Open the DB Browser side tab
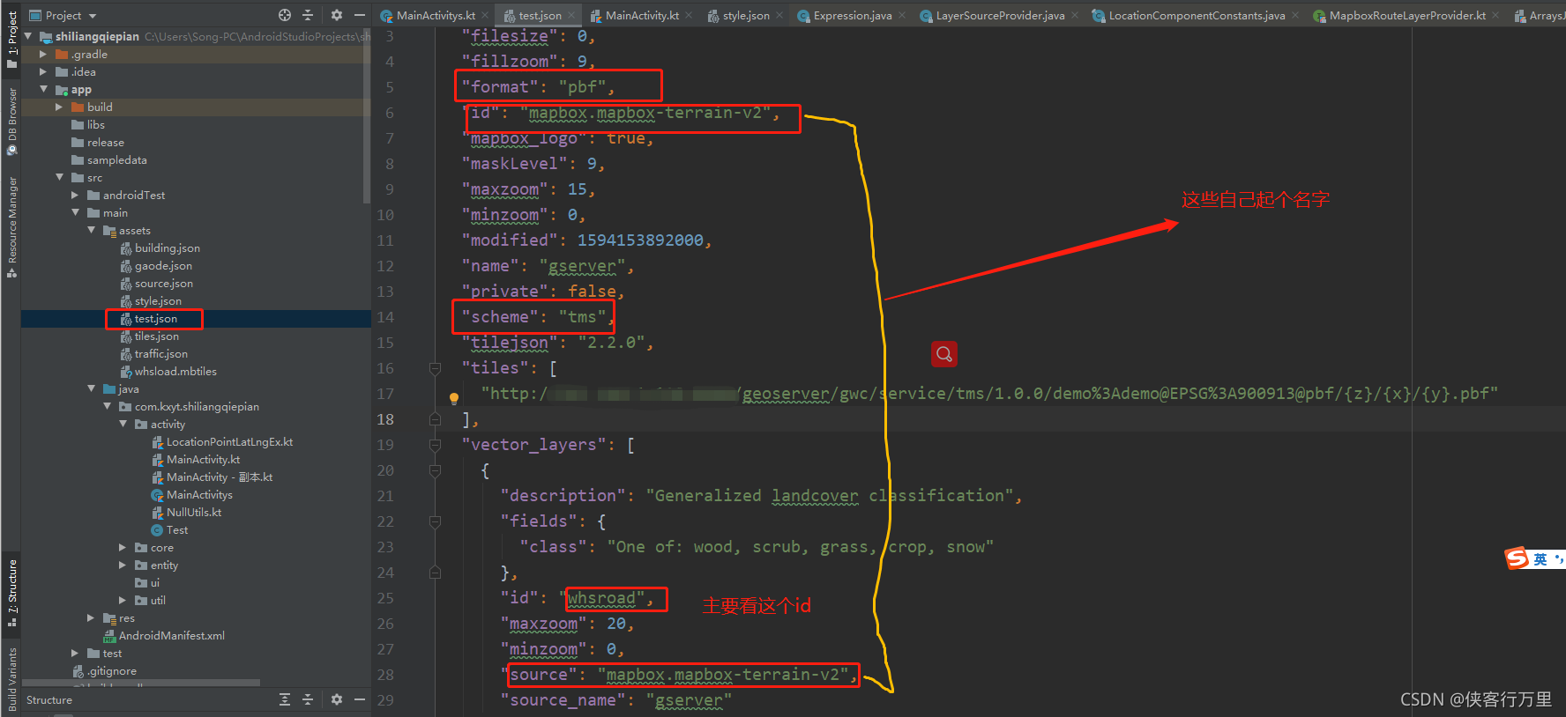Image resolution: width=1566 pixels, height=717 pixels. point(11,121)
